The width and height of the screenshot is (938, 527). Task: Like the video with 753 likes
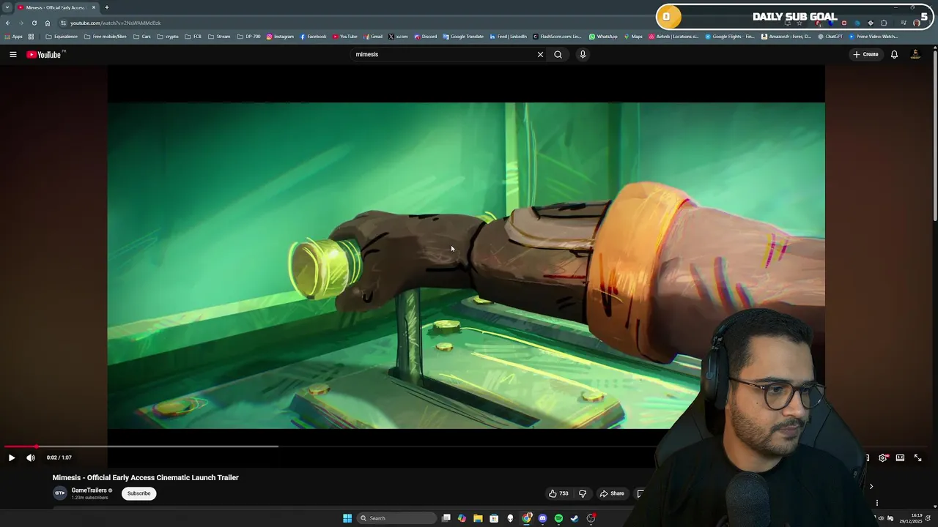558,493
